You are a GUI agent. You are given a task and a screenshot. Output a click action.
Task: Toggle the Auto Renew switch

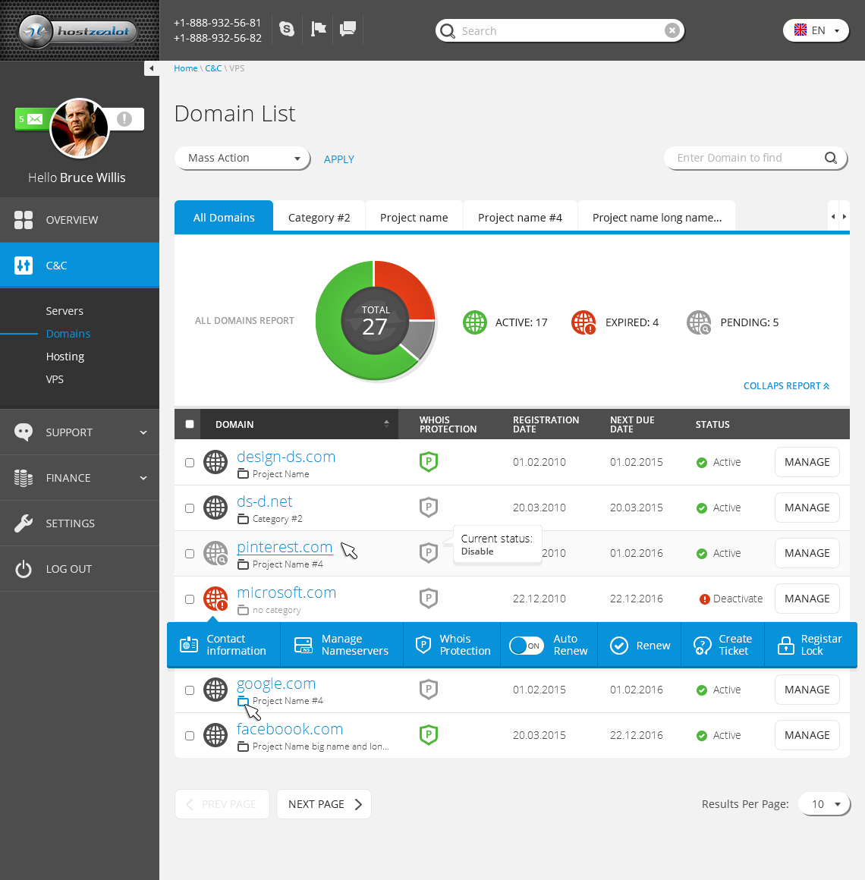pos(527,646)
